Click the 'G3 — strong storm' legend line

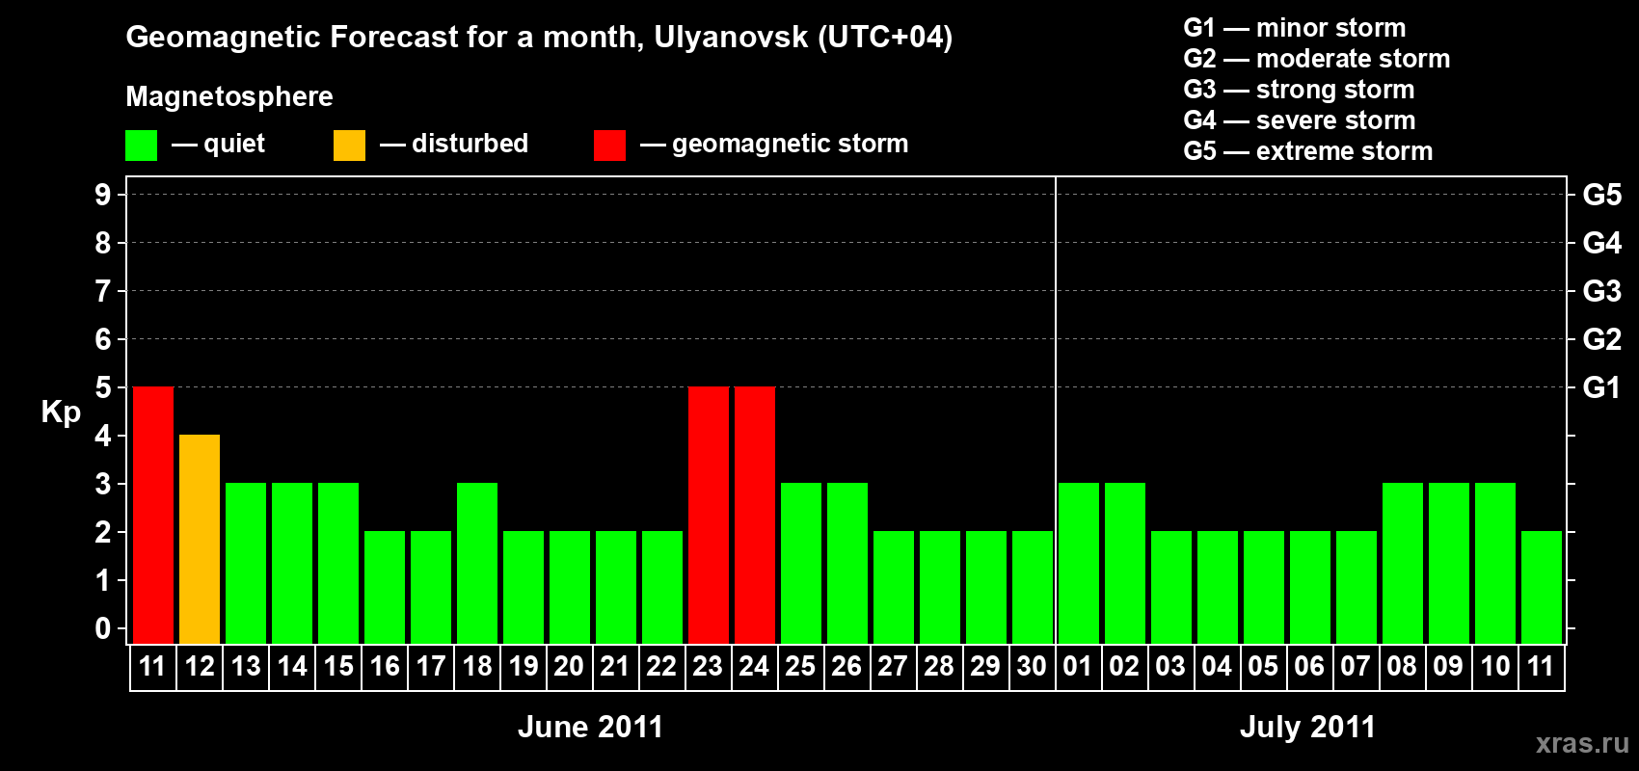pyautogui.click(x=1299, y=90)
